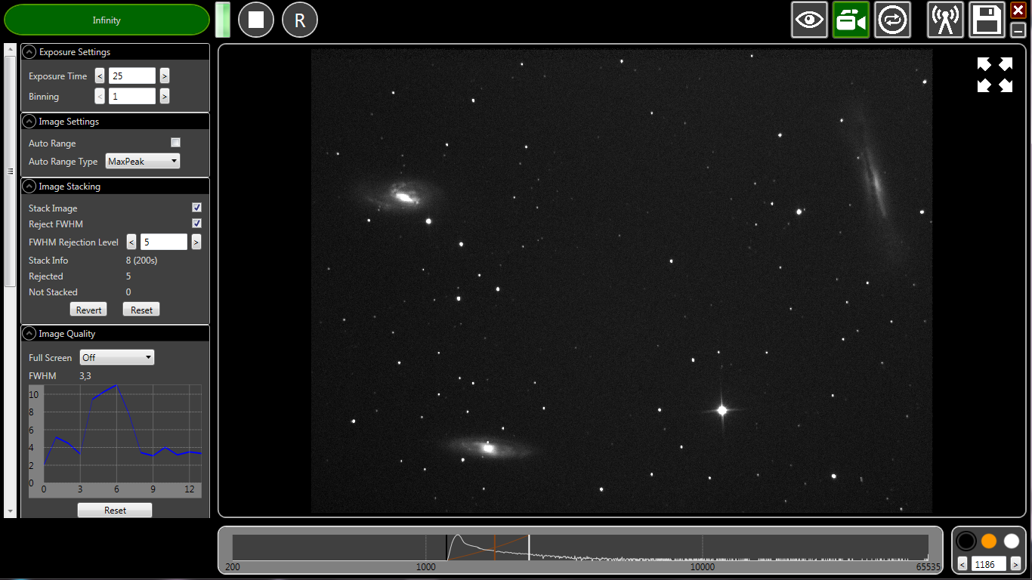This screenshot has width=1032, height=580.
Task: Click the floppy disk save icon
Action: coord(987,20)
